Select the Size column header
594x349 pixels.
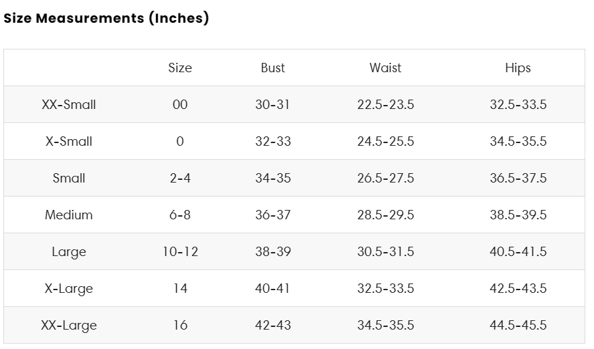(x=180, y=68)
